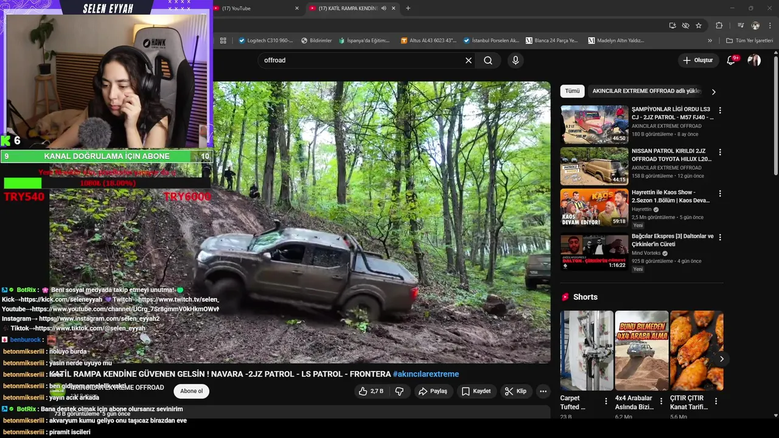Viewport: 779px width, 438px height.
Task: Open the apps grid in the bookmarks bar
Action: pyautogui.click(x=223, y=41)
